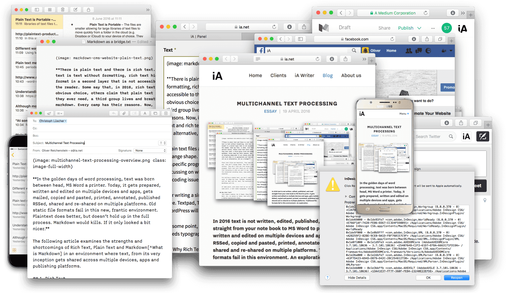506x293 pixels.
Task: Click Medium 'M' logo icon
Action: click(x=324, y=28)
